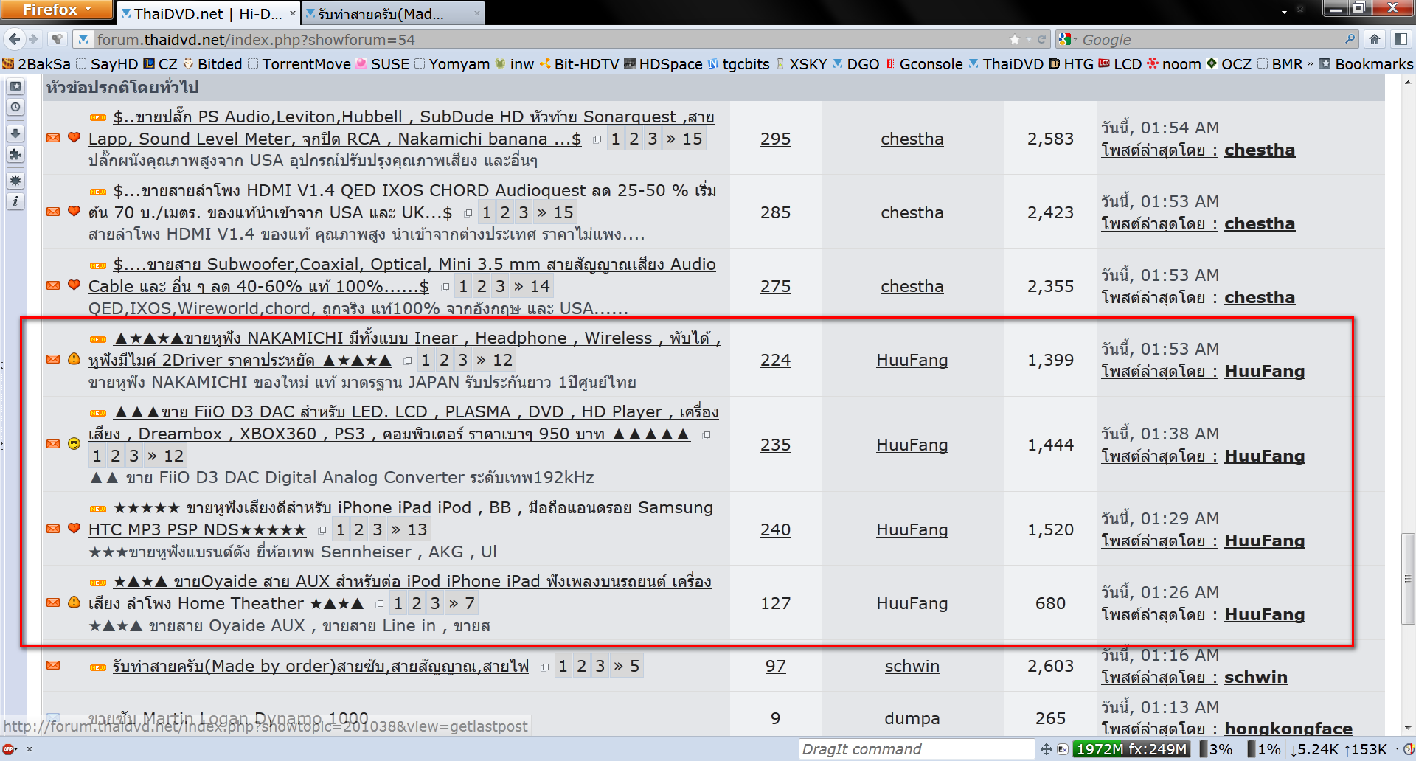Click the gear-burst icon in the left sidebar
Viewport: 1416px width, 761px height.
(15, 181)
